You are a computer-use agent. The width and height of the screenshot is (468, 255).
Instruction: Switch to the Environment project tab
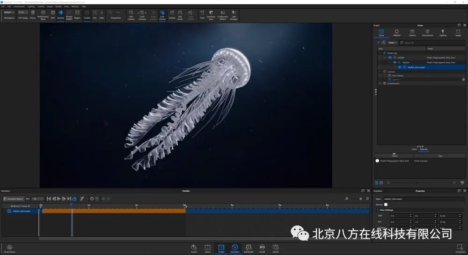(427, 33)
